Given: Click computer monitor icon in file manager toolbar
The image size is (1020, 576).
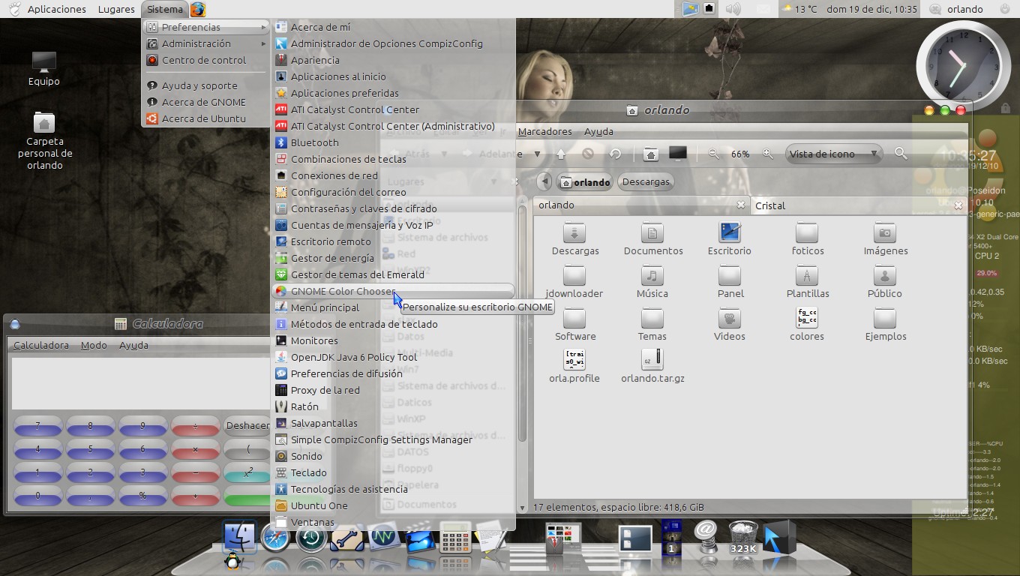Looking at the screenshot, I should [678, 153].
